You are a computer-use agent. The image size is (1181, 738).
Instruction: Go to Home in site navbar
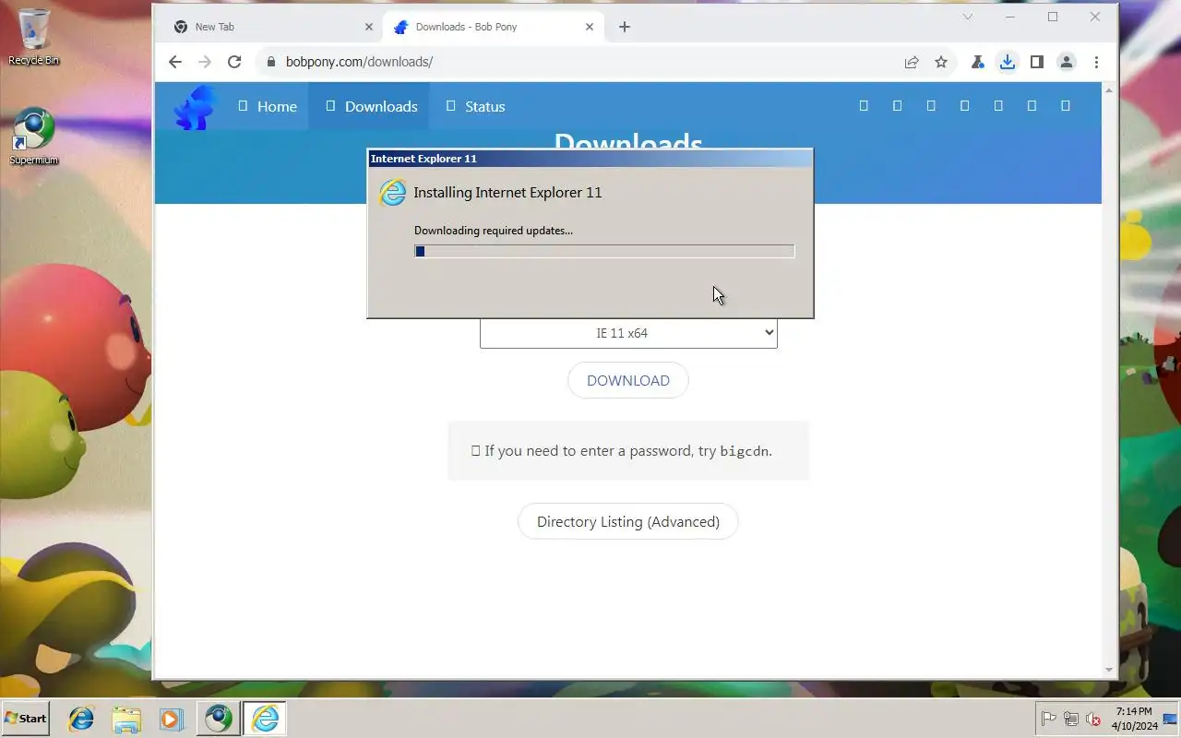point(267,106)
